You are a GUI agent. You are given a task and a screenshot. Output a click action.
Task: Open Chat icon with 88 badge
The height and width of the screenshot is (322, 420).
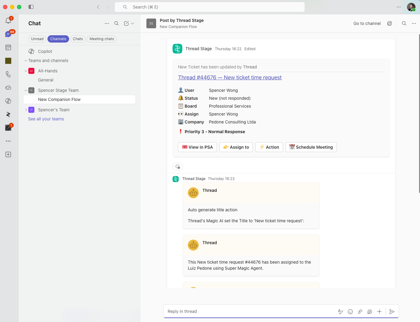(8, 34)
